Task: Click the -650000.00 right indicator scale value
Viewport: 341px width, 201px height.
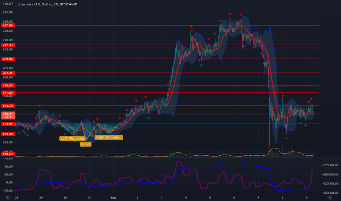Action: pyautogui.click(x=330, y=193)
